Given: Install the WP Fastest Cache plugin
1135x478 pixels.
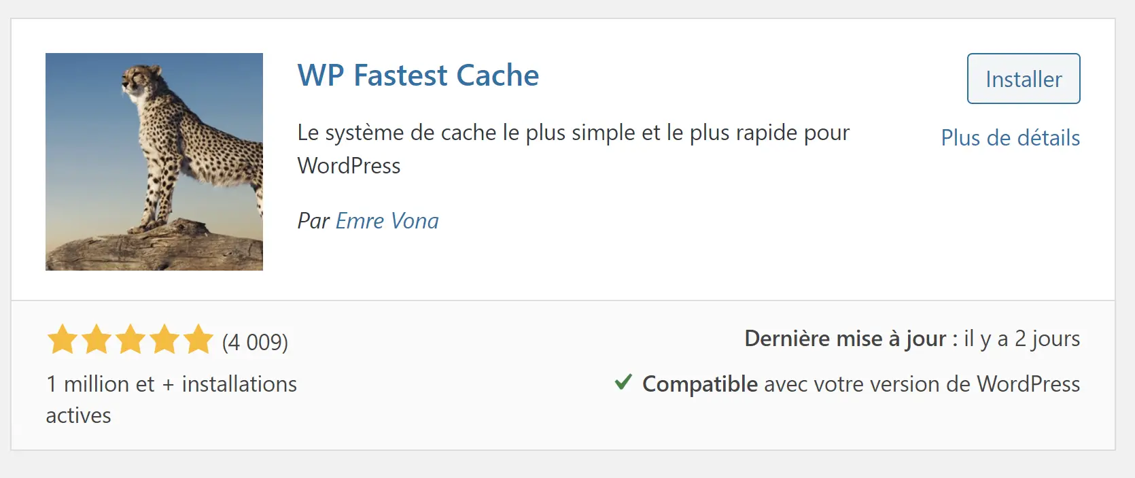Looking at the screenshot, I should tap(1023, 78).
